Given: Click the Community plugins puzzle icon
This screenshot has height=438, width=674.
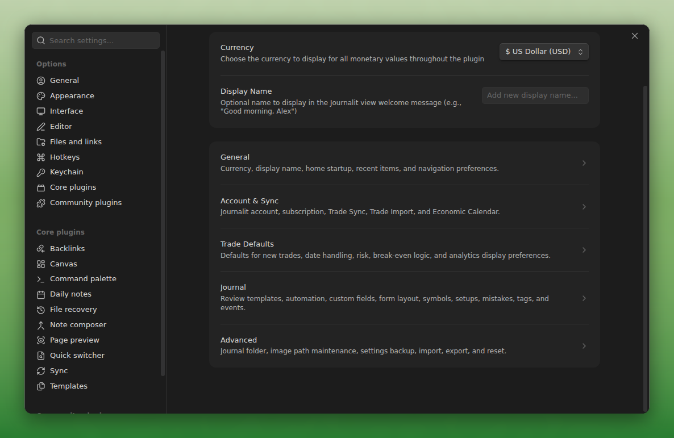Looking at the screenshot, I should 41,203.
